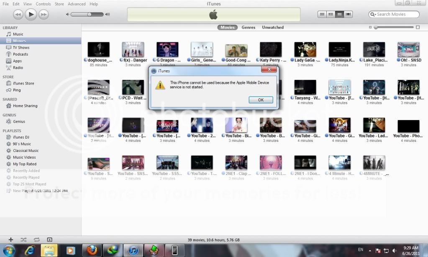This screenshot has height=257, width=428.
Task: Open iTunes Store in sidebar
Action: click(23, 83)
